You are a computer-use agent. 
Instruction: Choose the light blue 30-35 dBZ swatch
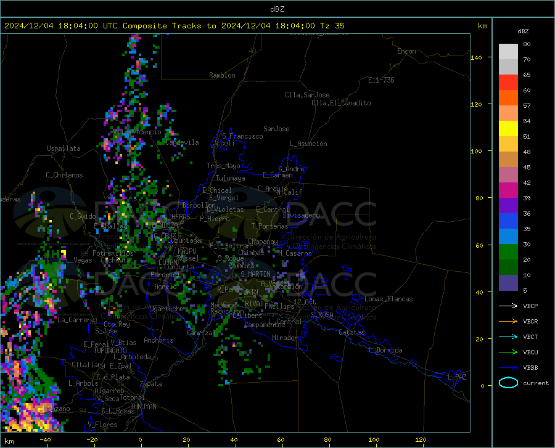[x=508, y=237]
